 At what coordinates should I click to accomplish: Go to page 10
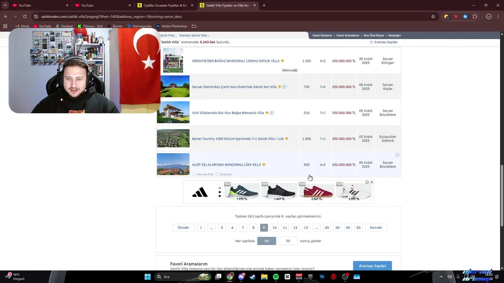(x=274, y=228)
